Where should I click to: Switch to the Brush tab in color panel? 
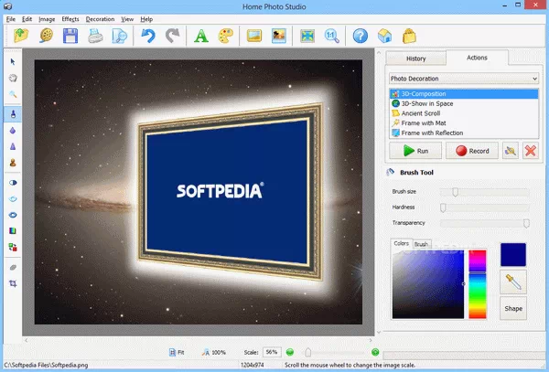(422, 244)
